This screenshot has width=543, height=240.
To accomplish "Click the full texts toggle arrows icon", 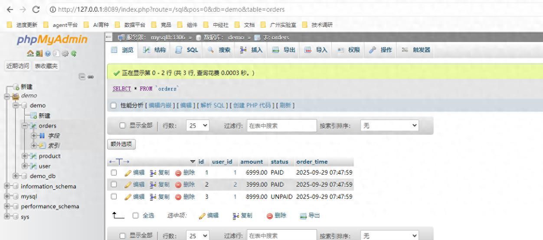I will coord(119,162).
